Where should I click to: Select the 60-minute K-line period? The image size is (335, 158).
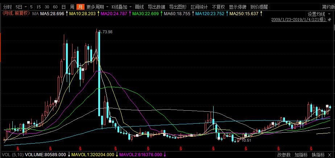pos(55,7)
